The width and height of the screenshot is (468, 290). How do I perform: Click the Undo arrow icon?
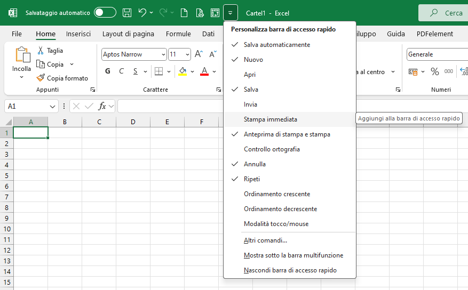[142, 12]
